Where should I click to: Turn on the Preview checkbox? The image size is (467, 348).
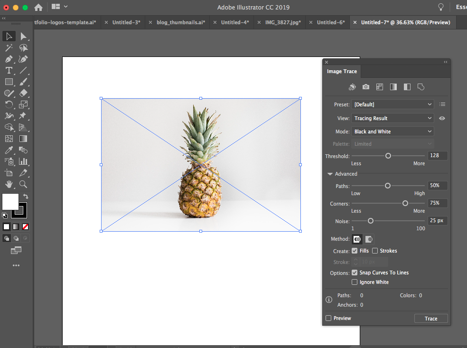click(x=328, y=318)
